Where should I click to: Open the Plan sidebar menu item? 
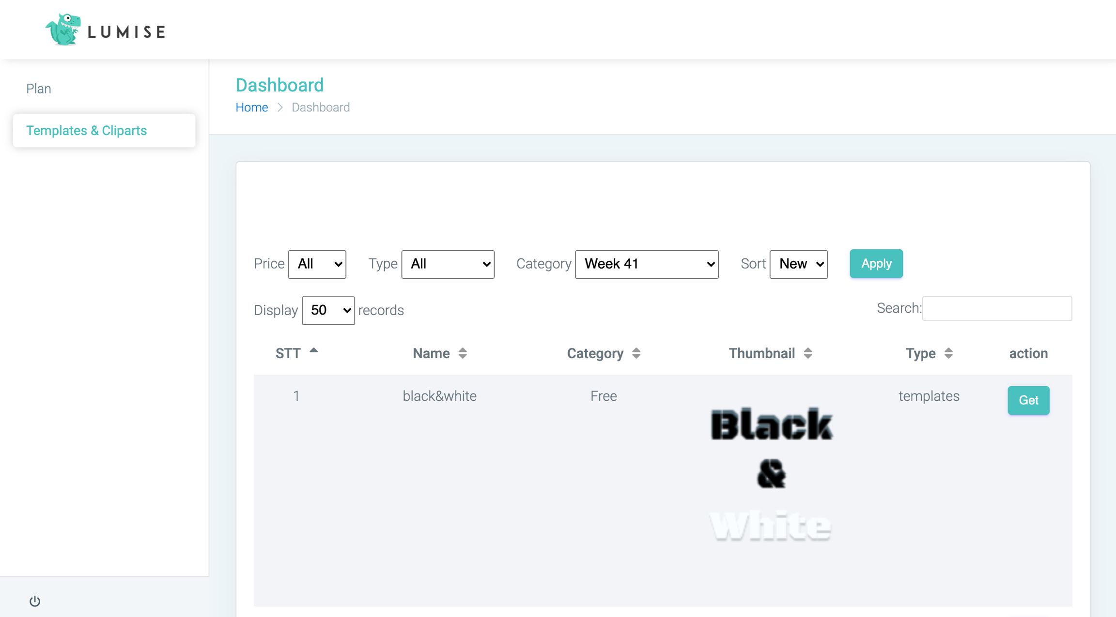39,89
